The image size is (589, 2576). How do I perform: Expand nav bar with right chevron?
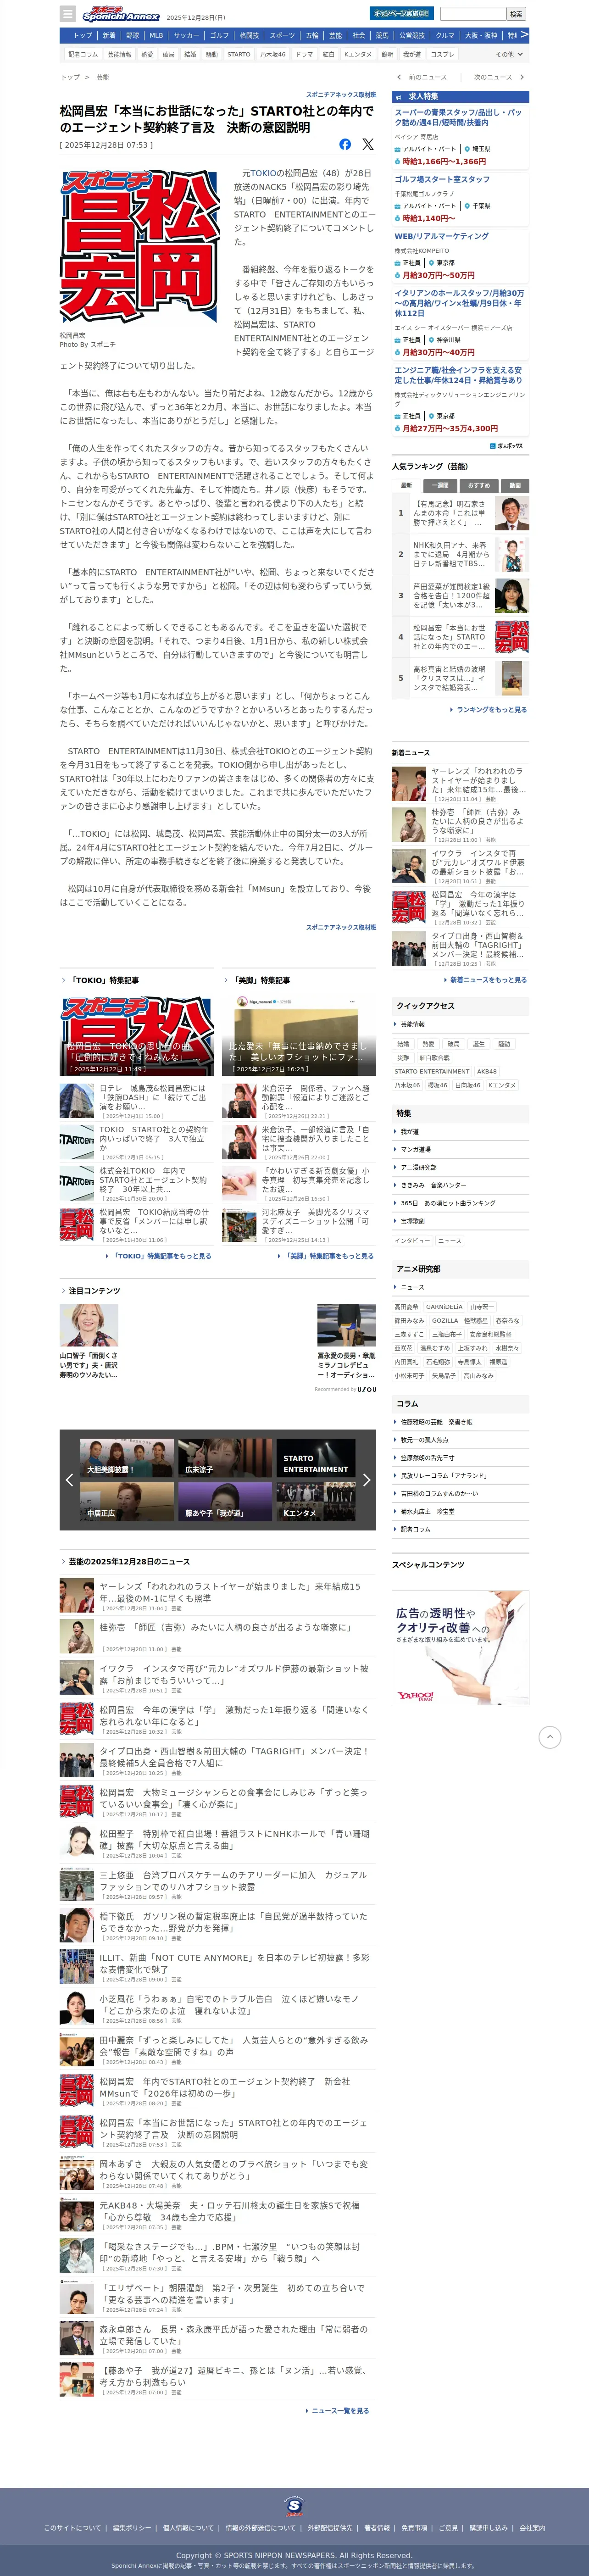coord(524,35)
